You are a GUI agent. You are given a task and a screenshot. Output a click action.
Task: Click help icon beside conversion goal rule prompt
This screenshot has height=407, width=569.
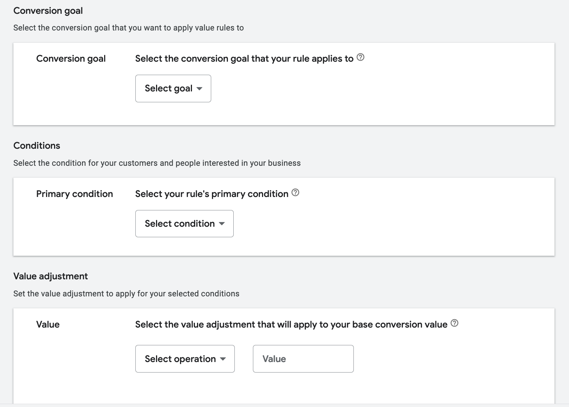tap(360, 57)
